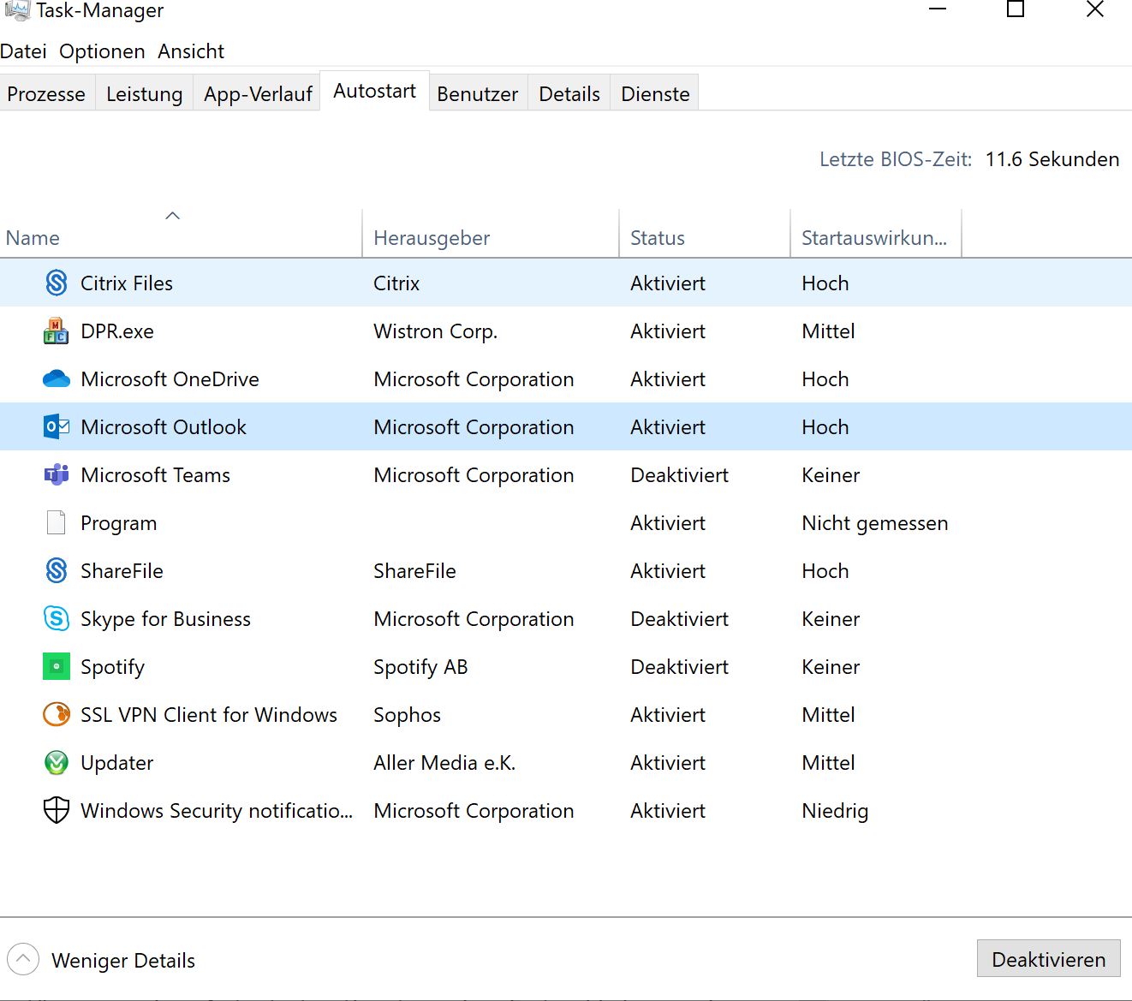This screenshot has width=1132, height=1001.
Task: Select the Program startup entry row
Action: click(566, 522)
